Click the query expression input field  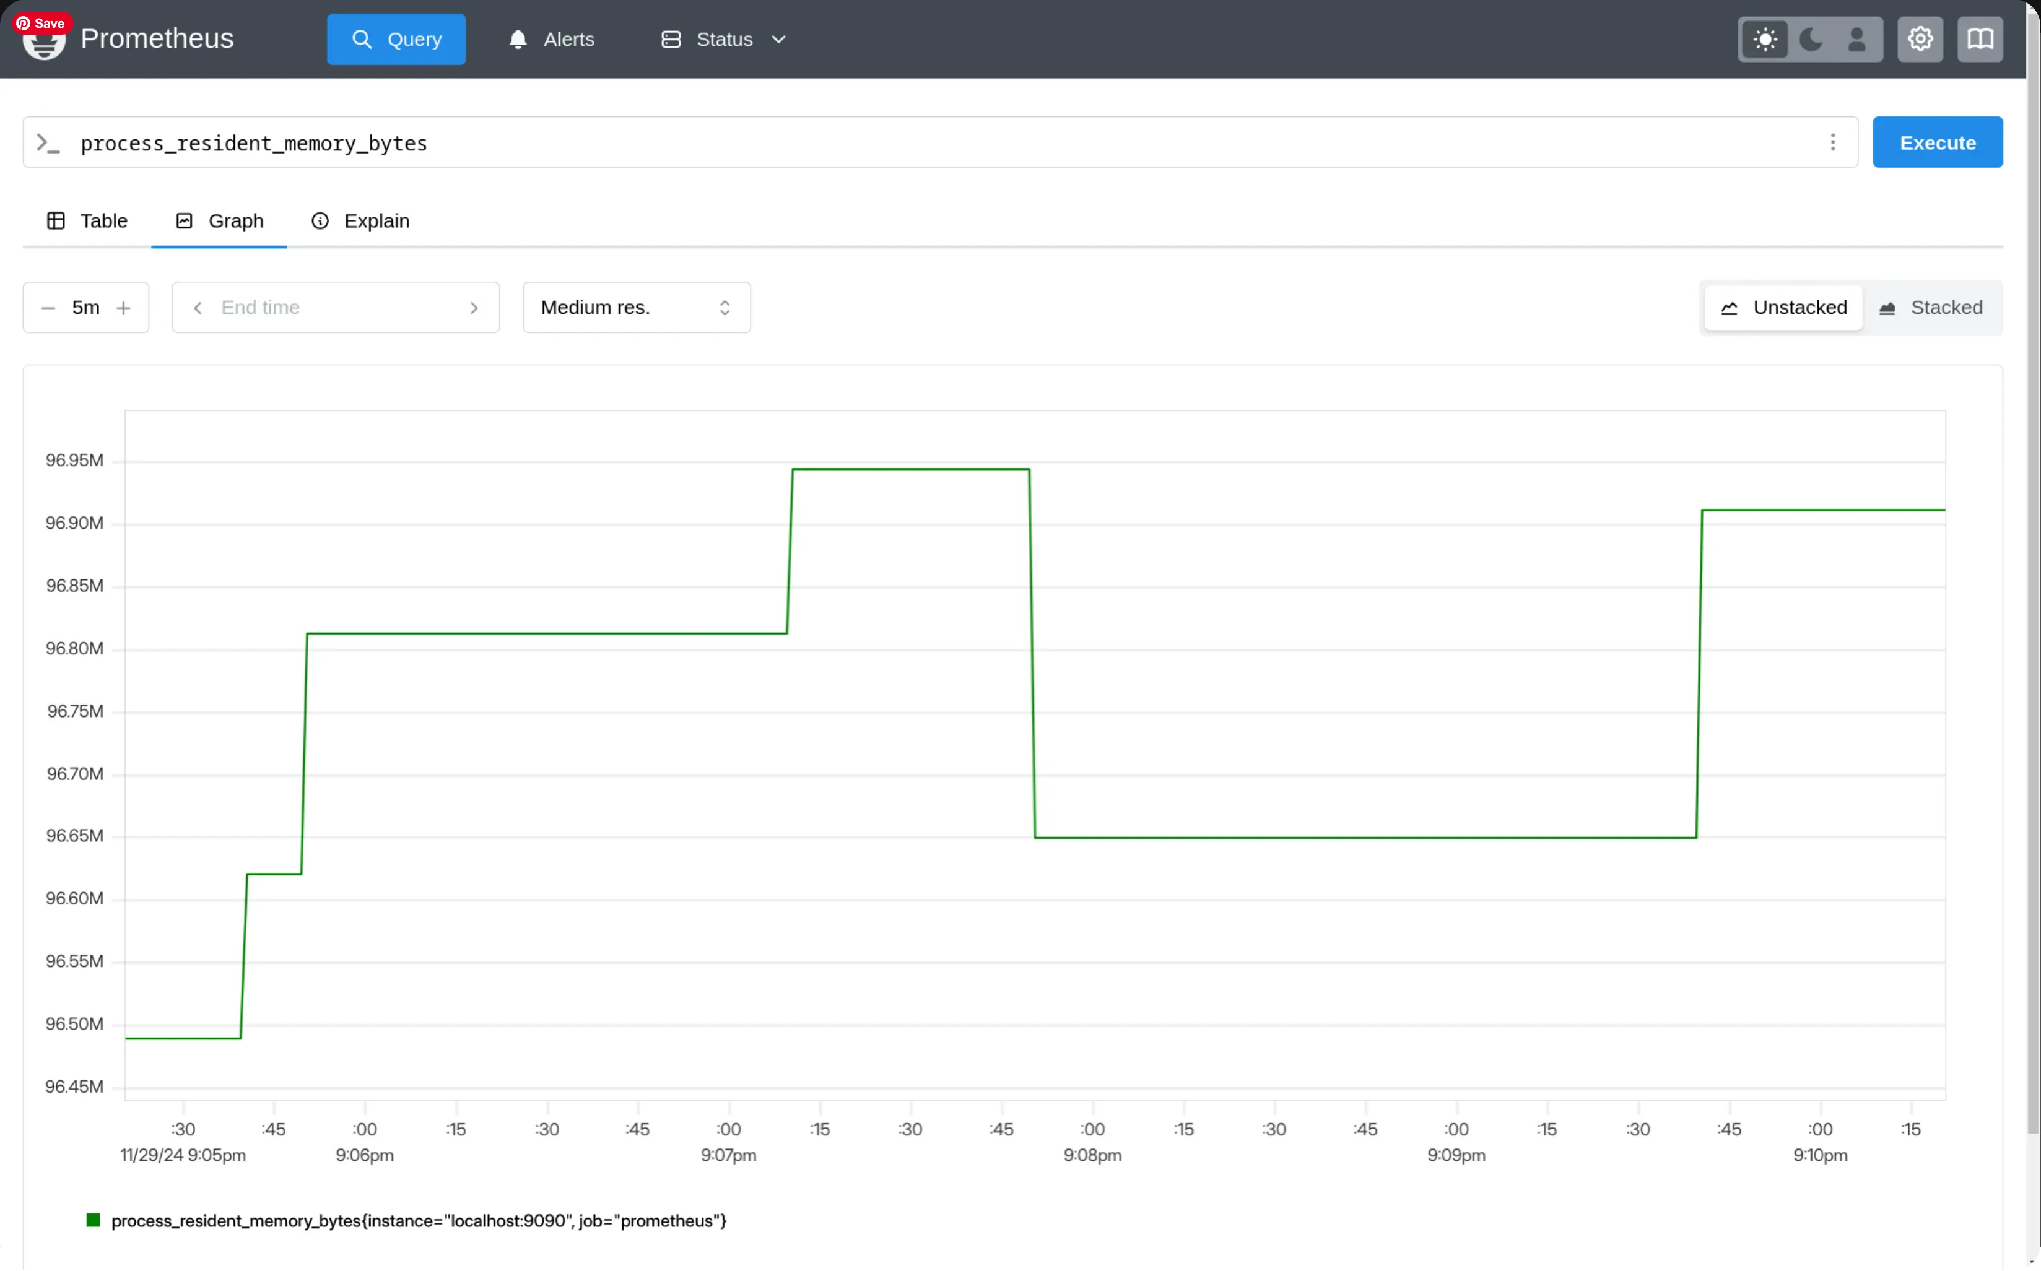pos(941,143)
